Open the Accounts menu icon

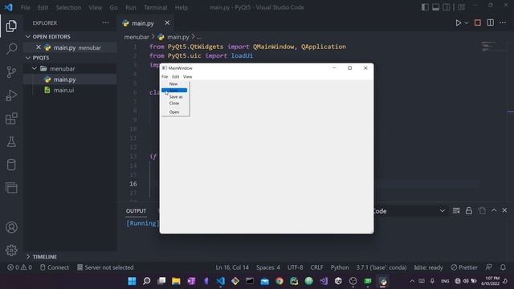[11, 227]
